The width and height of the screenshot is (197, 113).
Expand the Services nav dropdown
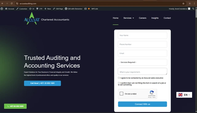click(129, 18)
